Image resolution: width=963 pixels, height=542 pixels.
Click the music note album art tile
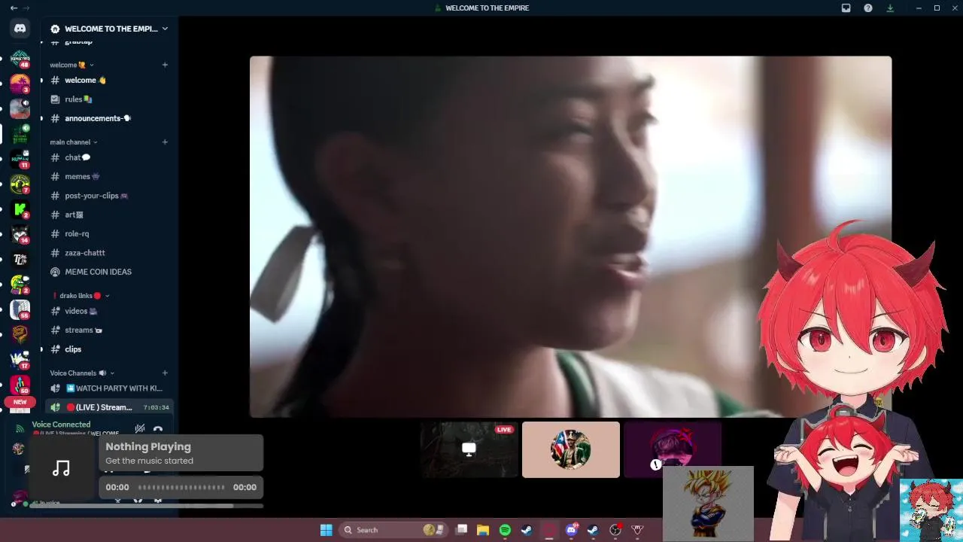click(x=62, y=468)
